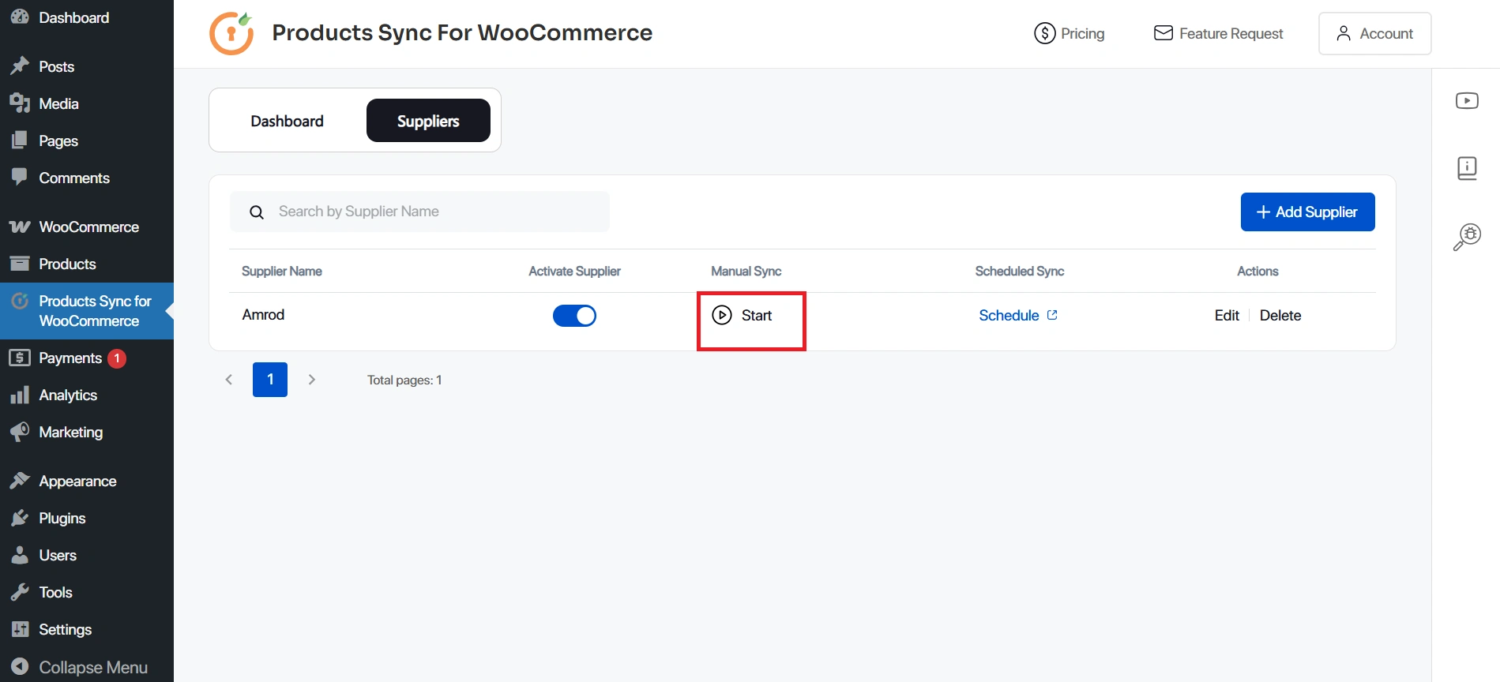Toggle the Activate Supplier switch for Amrod
The height and width of the screenshot is (682, 1500).
(574, 316)
